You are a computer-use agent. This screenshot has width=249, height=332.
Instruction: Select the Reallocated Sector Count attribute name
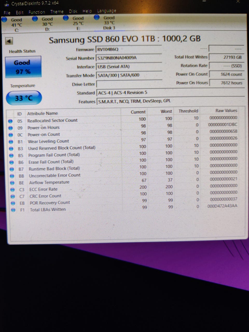click(x=52, y=120)
